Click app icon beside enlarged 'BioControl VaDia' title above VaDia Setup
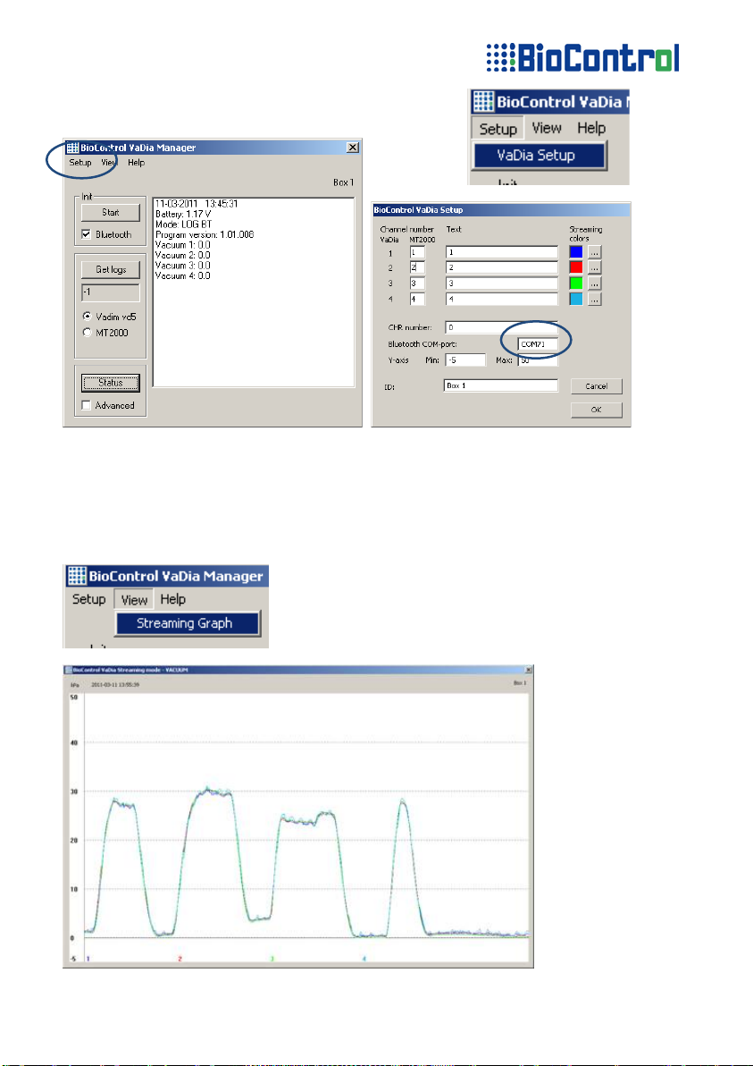Image resolution: width=753 pixels, height=1066 pixels. pos(482,102)
